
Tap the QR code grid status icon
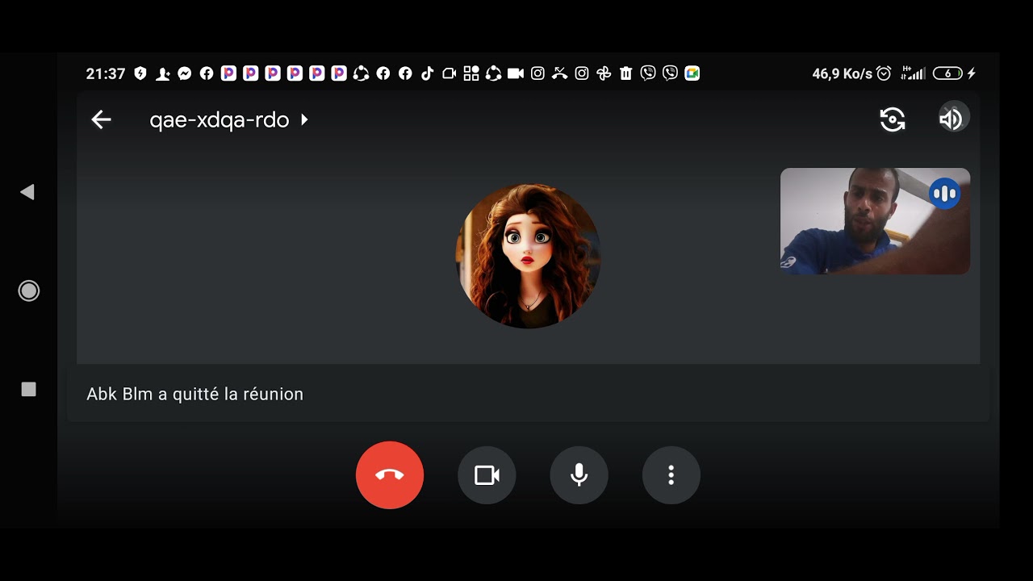[x=471, y=73]
